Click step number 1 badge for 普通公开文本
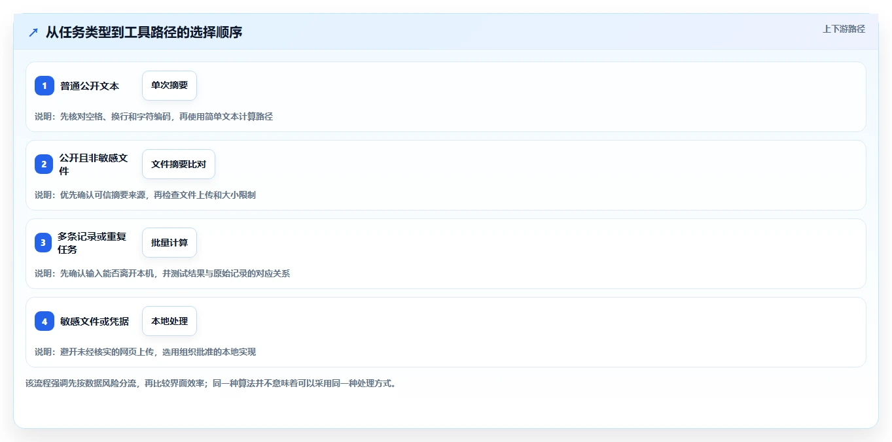The image size is (892, 442). [45, 86]
